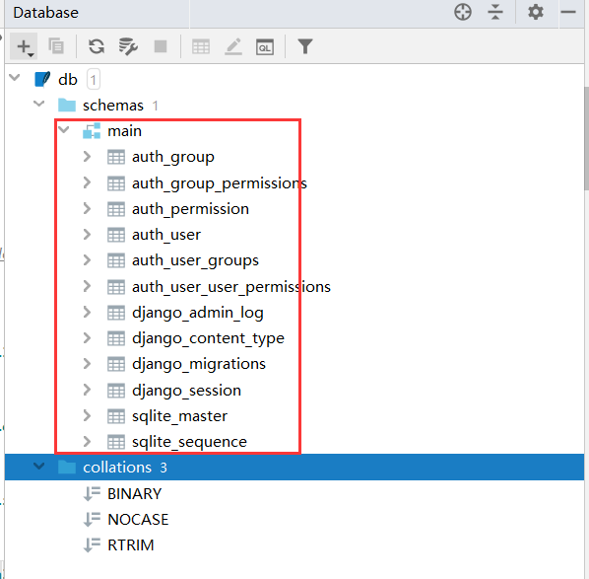The image size is (589, 579).
Task: Click the schema count badge next to db
Action: [x=94, y=79]
